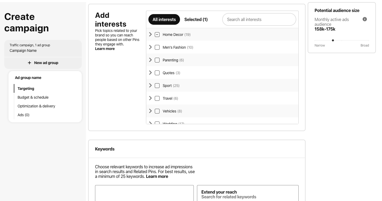
Task: Open the Ads (0) section
Action: 23,115
